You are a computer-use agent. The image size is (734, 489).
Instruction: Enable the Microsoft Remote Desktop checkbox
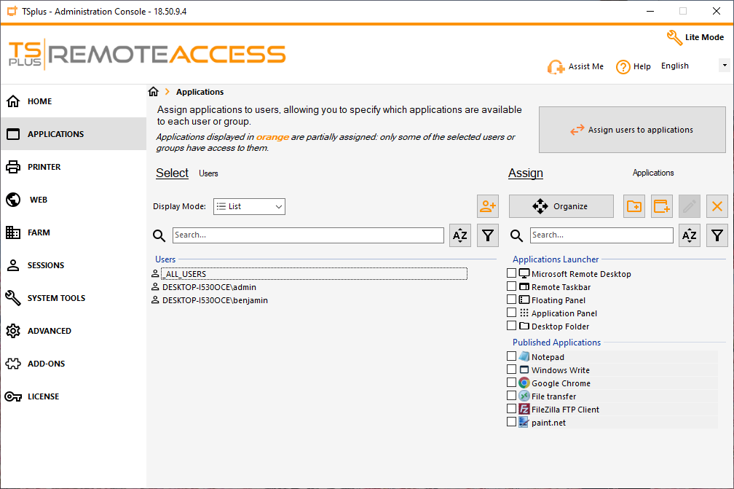click(511, 273)
